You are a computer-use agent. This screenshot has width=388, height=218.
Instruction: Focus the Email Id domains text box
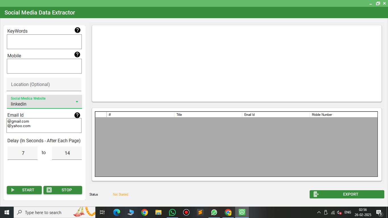pos(44,125)
